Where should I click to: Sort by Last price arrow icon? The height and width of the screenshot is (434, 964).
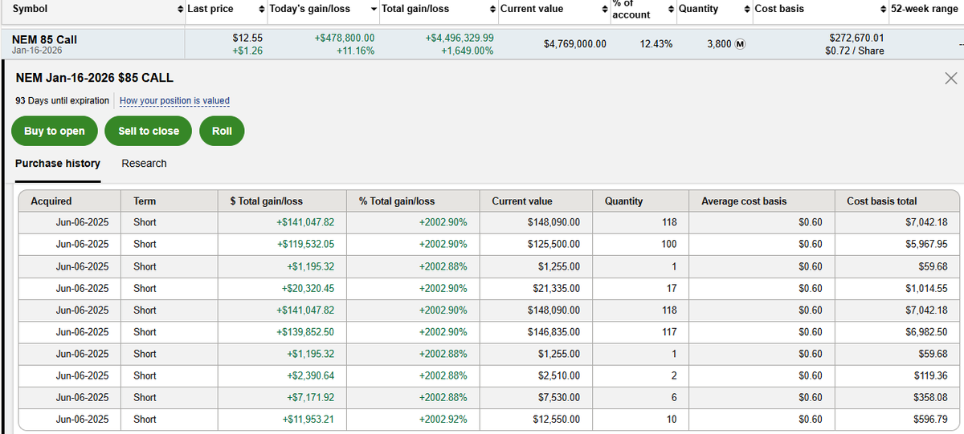coord(262,9)
